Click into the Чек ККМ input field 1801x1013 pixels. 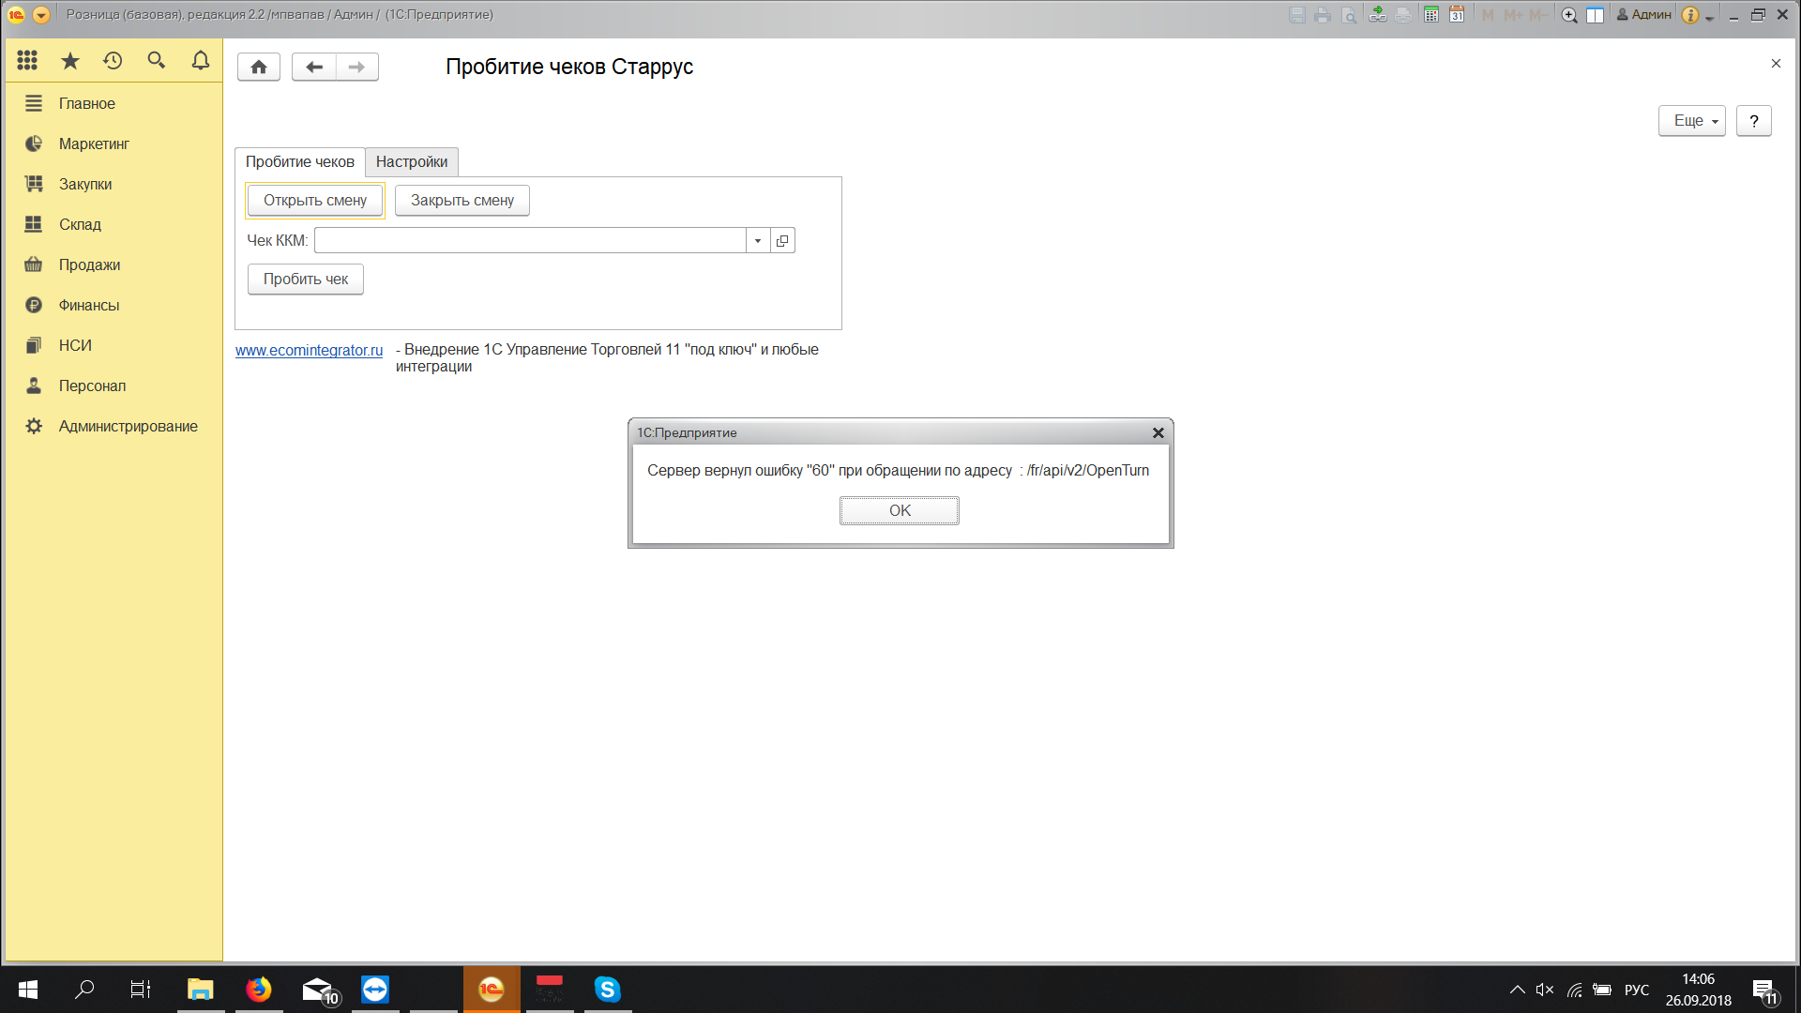click(x=530, y=241)
